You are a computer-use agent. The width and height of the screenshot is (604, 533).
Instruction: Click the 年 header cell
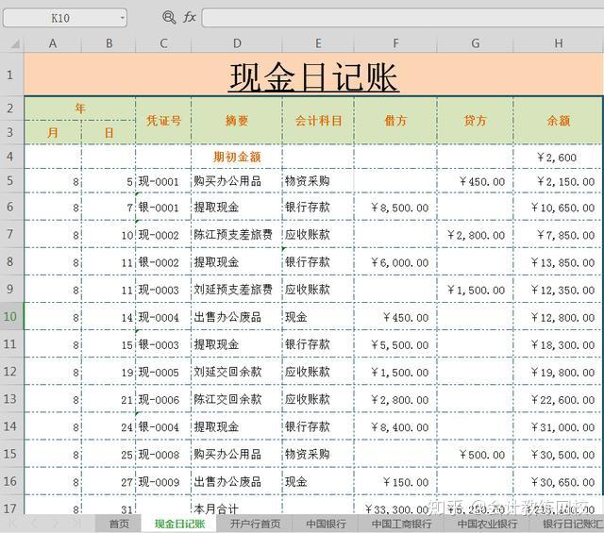click(x=79, y=108)
